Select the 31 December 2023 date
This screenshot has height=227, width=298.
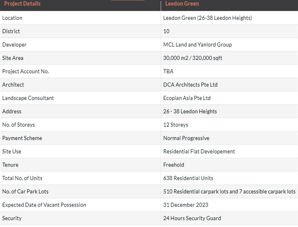tap(185, 205)
